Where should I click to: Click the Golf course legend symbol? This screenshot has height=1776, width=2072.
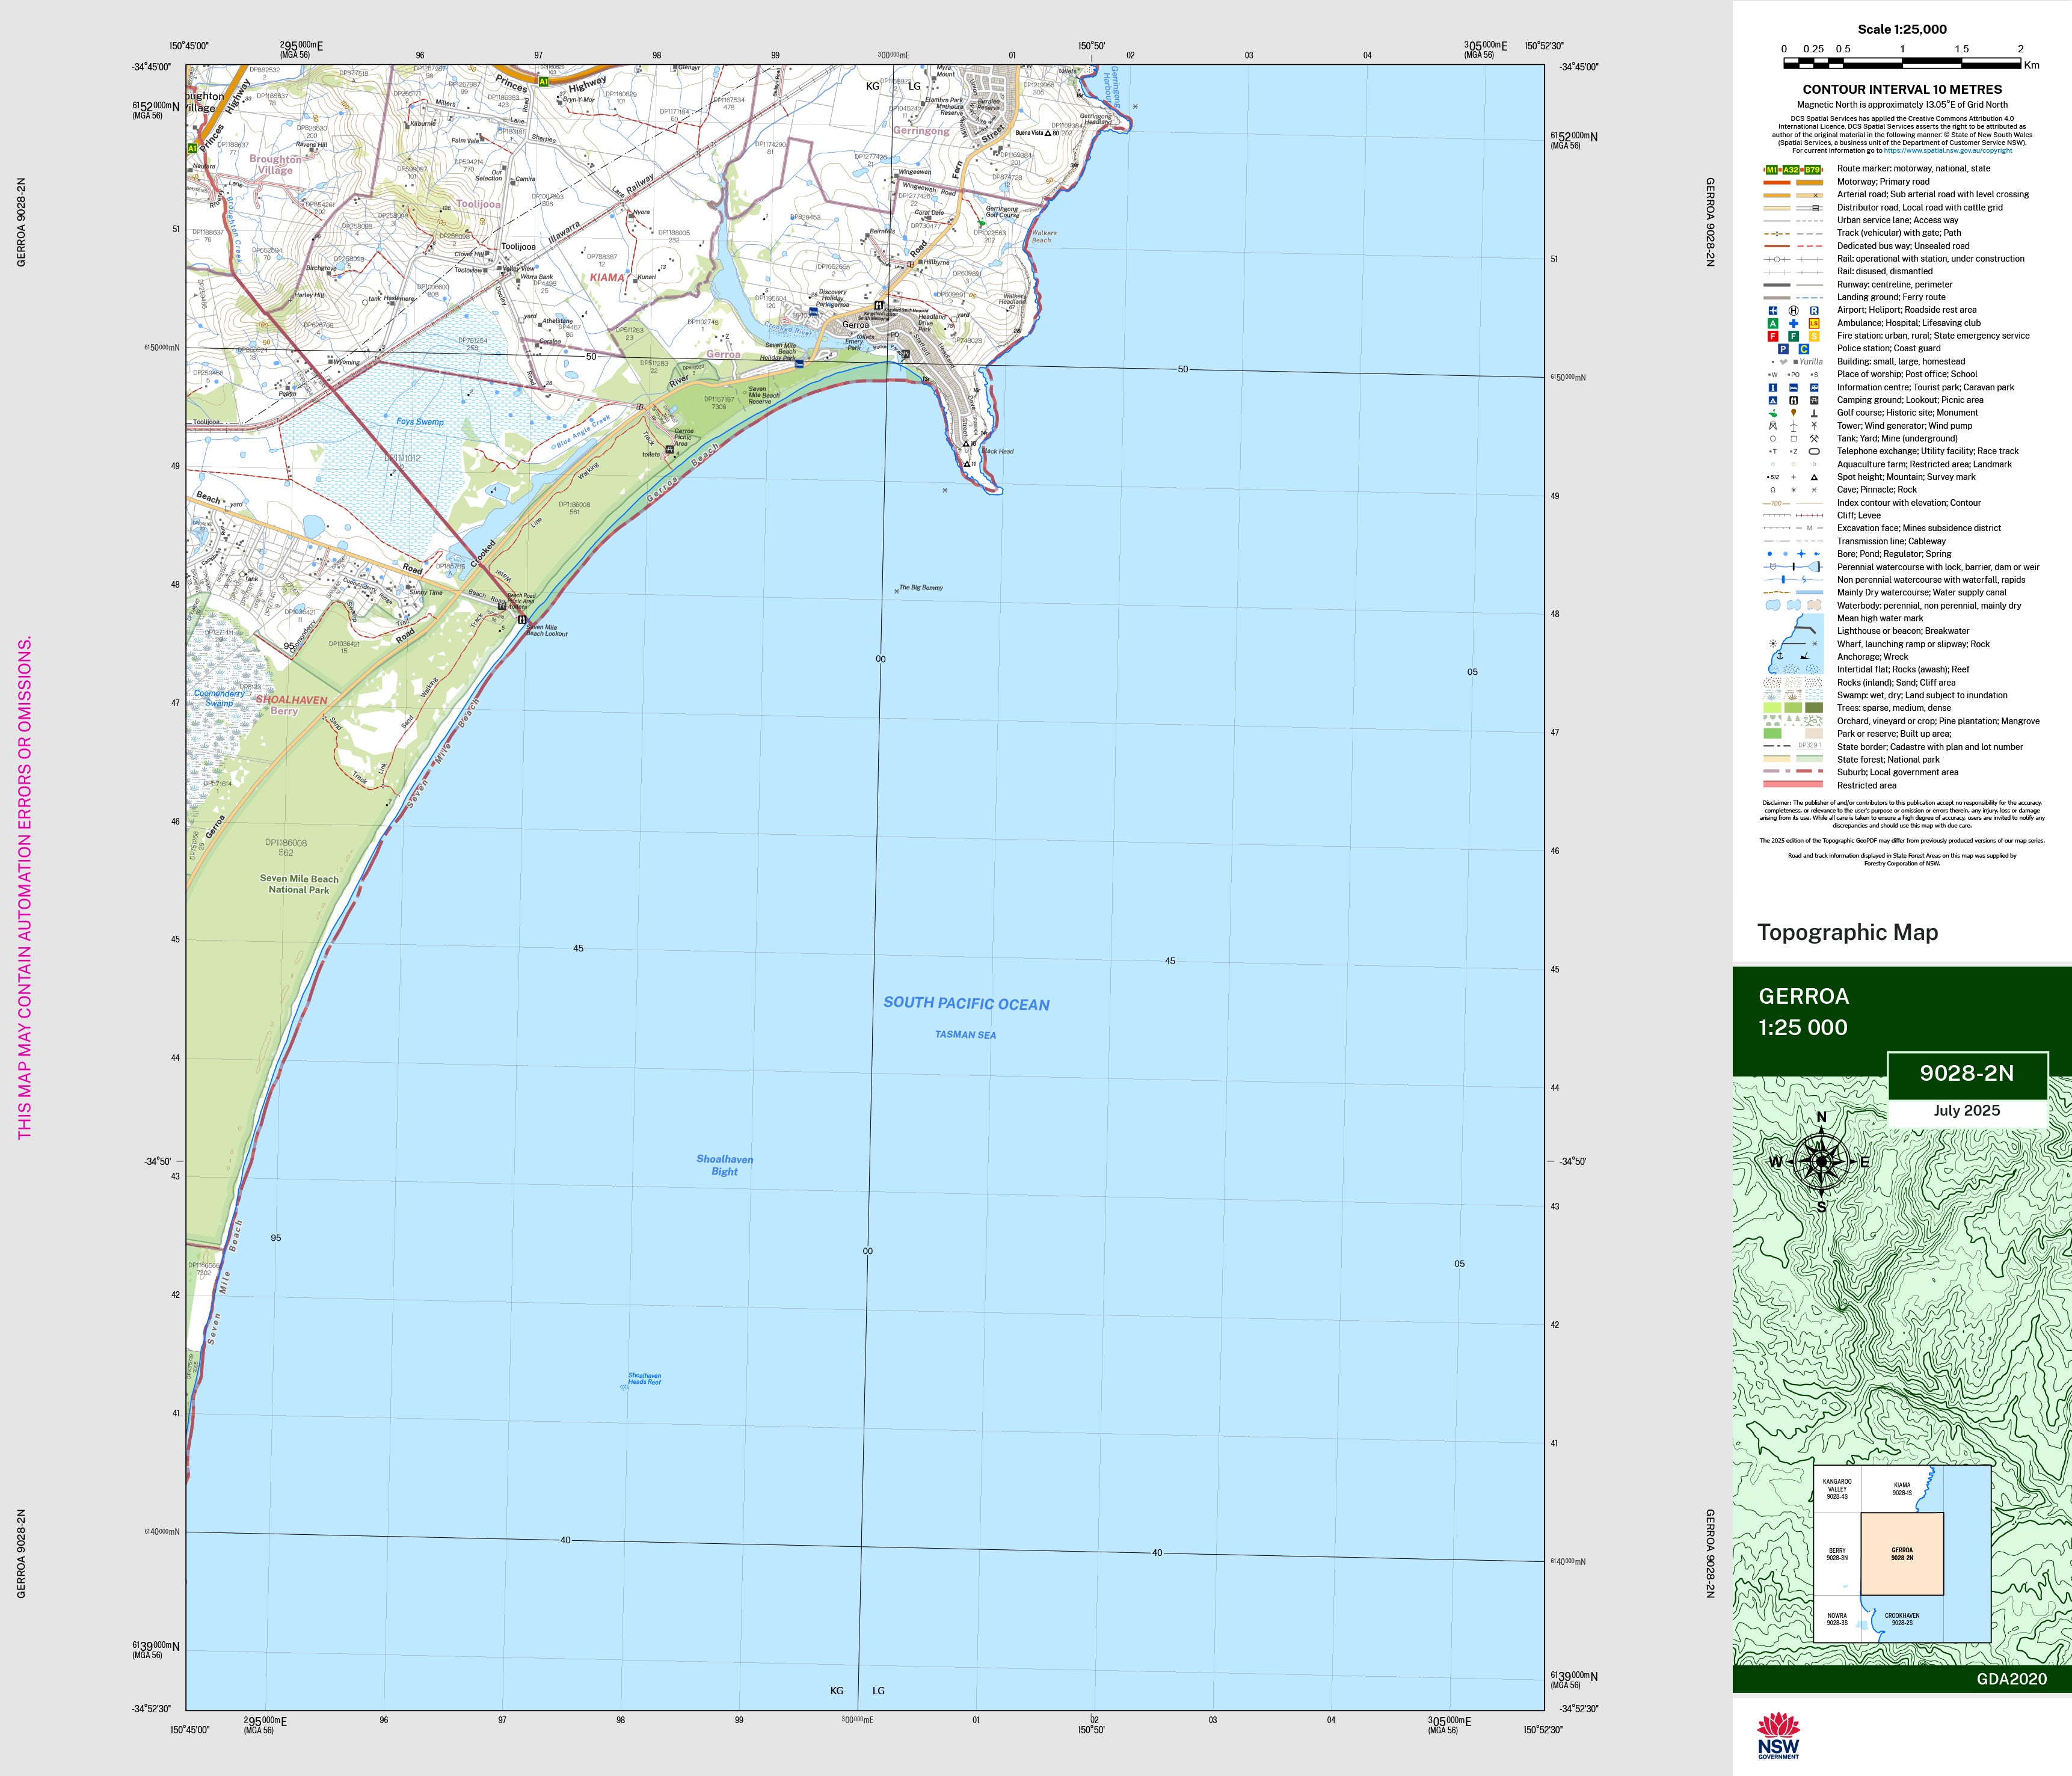pos(1773,413)
